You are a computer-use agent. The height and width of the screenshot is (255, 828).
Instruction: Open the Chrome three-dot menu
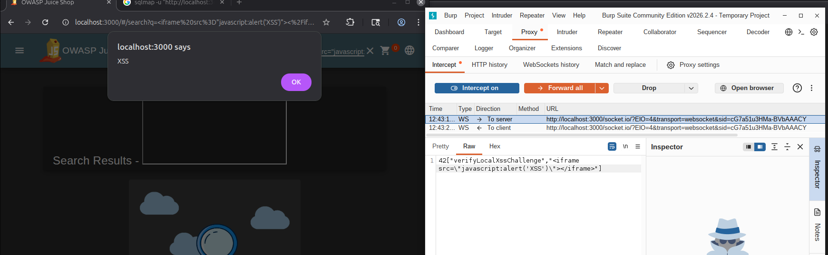click(x=418, y=22)
